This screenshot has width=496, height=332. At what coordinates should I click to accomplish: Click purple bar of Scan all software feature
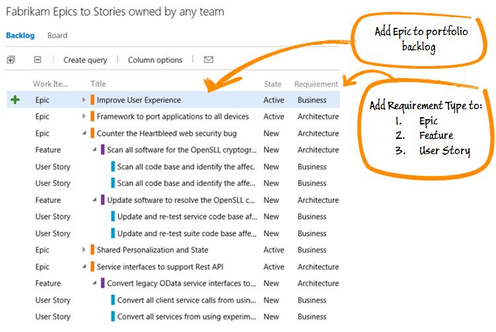pyautogui.click(x=103, y=150)
